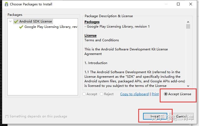
Task: Maximize the Choose Packages dialog window
Action: click(178, 4)
